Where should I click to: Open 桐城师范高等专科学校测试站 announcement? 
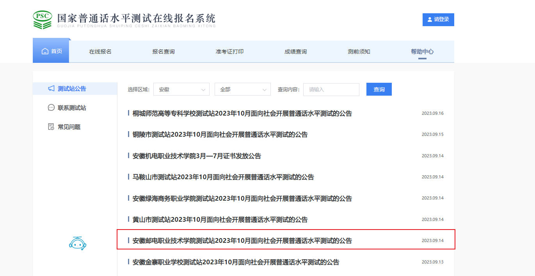(242, 114)
